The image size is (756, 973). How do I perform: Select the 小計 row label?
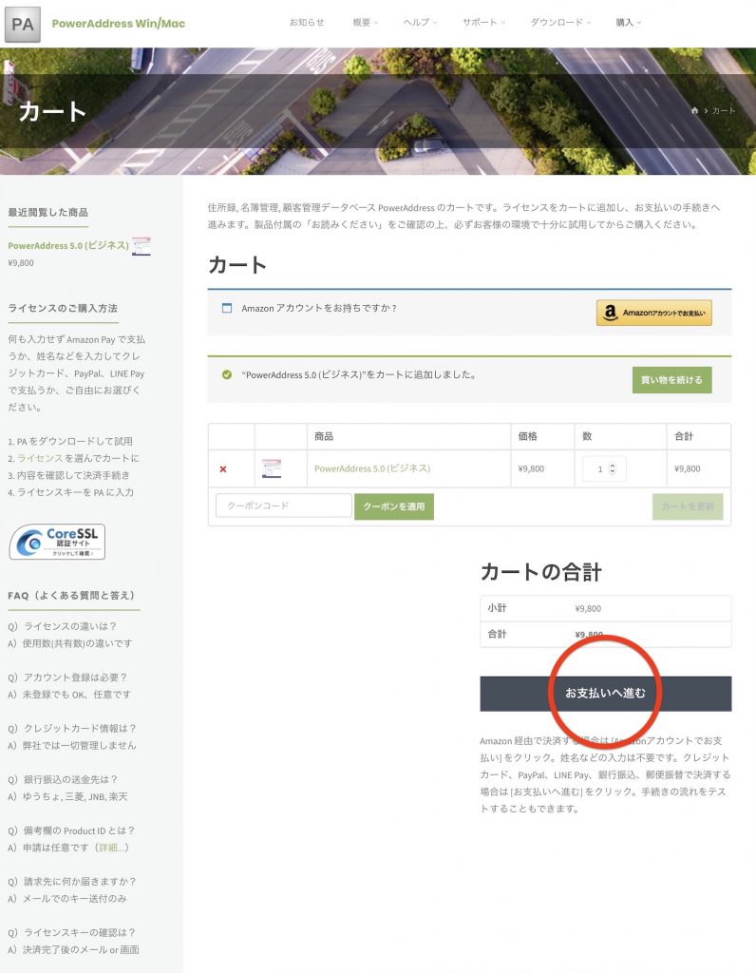tap(498, 608)
